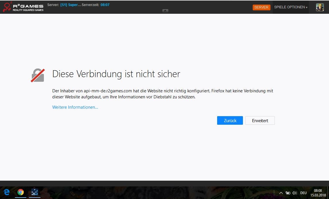The height and width of the screenshot is (199, 329).
Task: Expand the Spiele Optionen dropdown menu
Action: click(291, 7)
